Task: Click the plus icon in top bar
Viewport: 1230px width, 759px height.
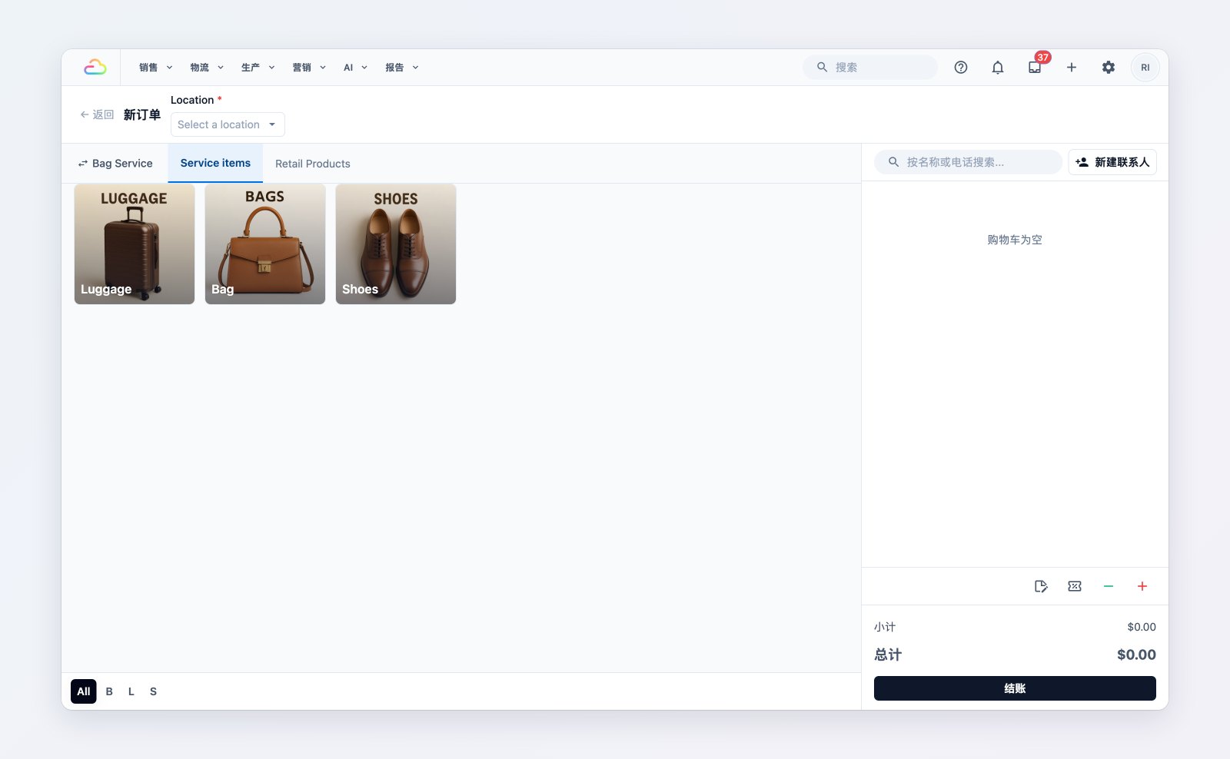Action: (1072, 68)
